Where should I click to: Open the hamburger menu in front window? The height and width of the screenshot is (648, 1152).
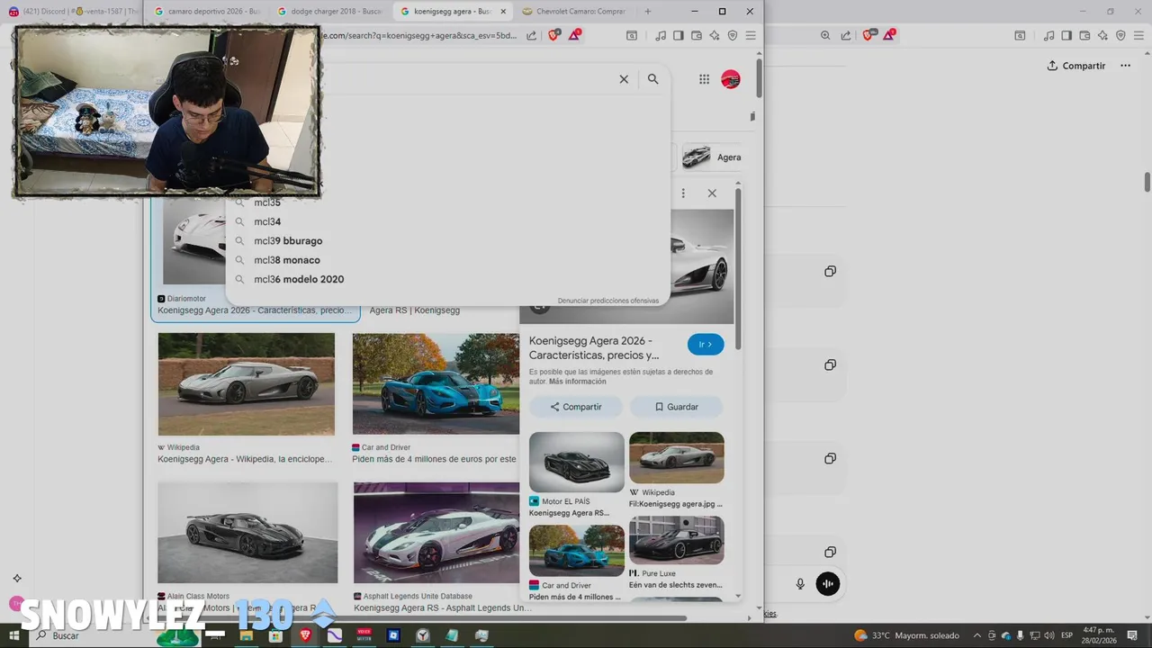click(x=751, y=35)
